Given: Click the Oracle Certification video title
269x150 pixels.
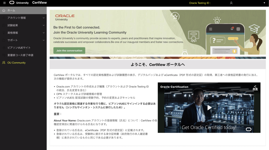Looking at the screenshot, I should point(174,87).
